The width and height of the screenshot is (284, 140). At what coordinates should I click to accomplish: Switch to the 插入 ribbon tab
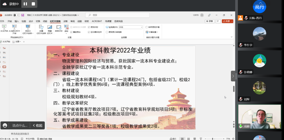click(17, 21)
